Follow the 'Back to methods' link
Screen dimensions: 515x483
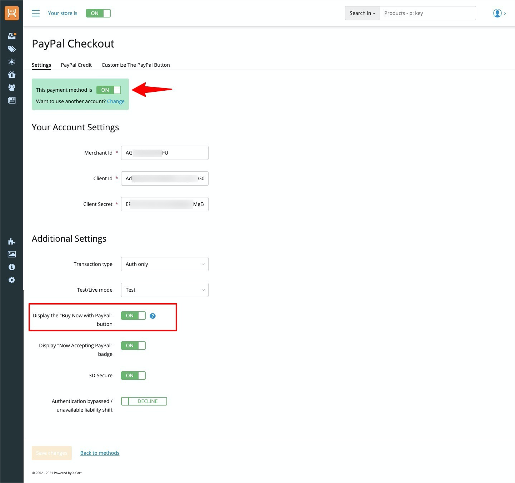coord(100,453)
